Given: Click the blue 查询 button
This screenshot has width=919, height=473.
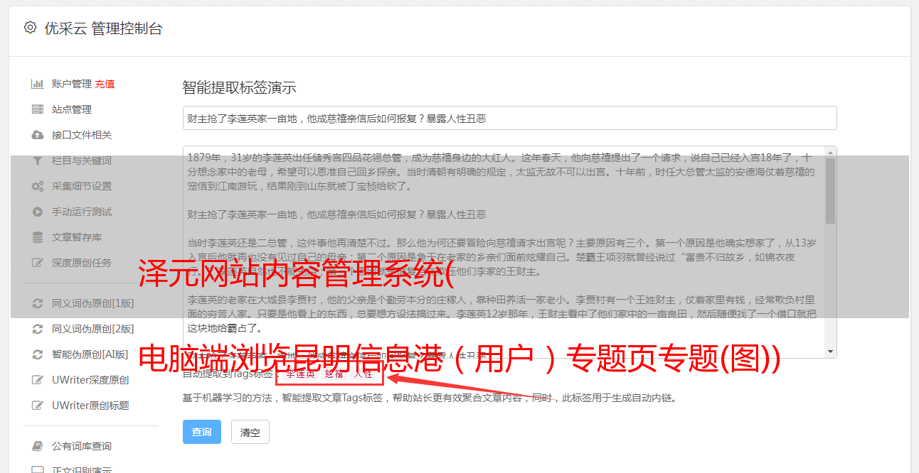Looking at the screenshot, I should coord(202,432).
